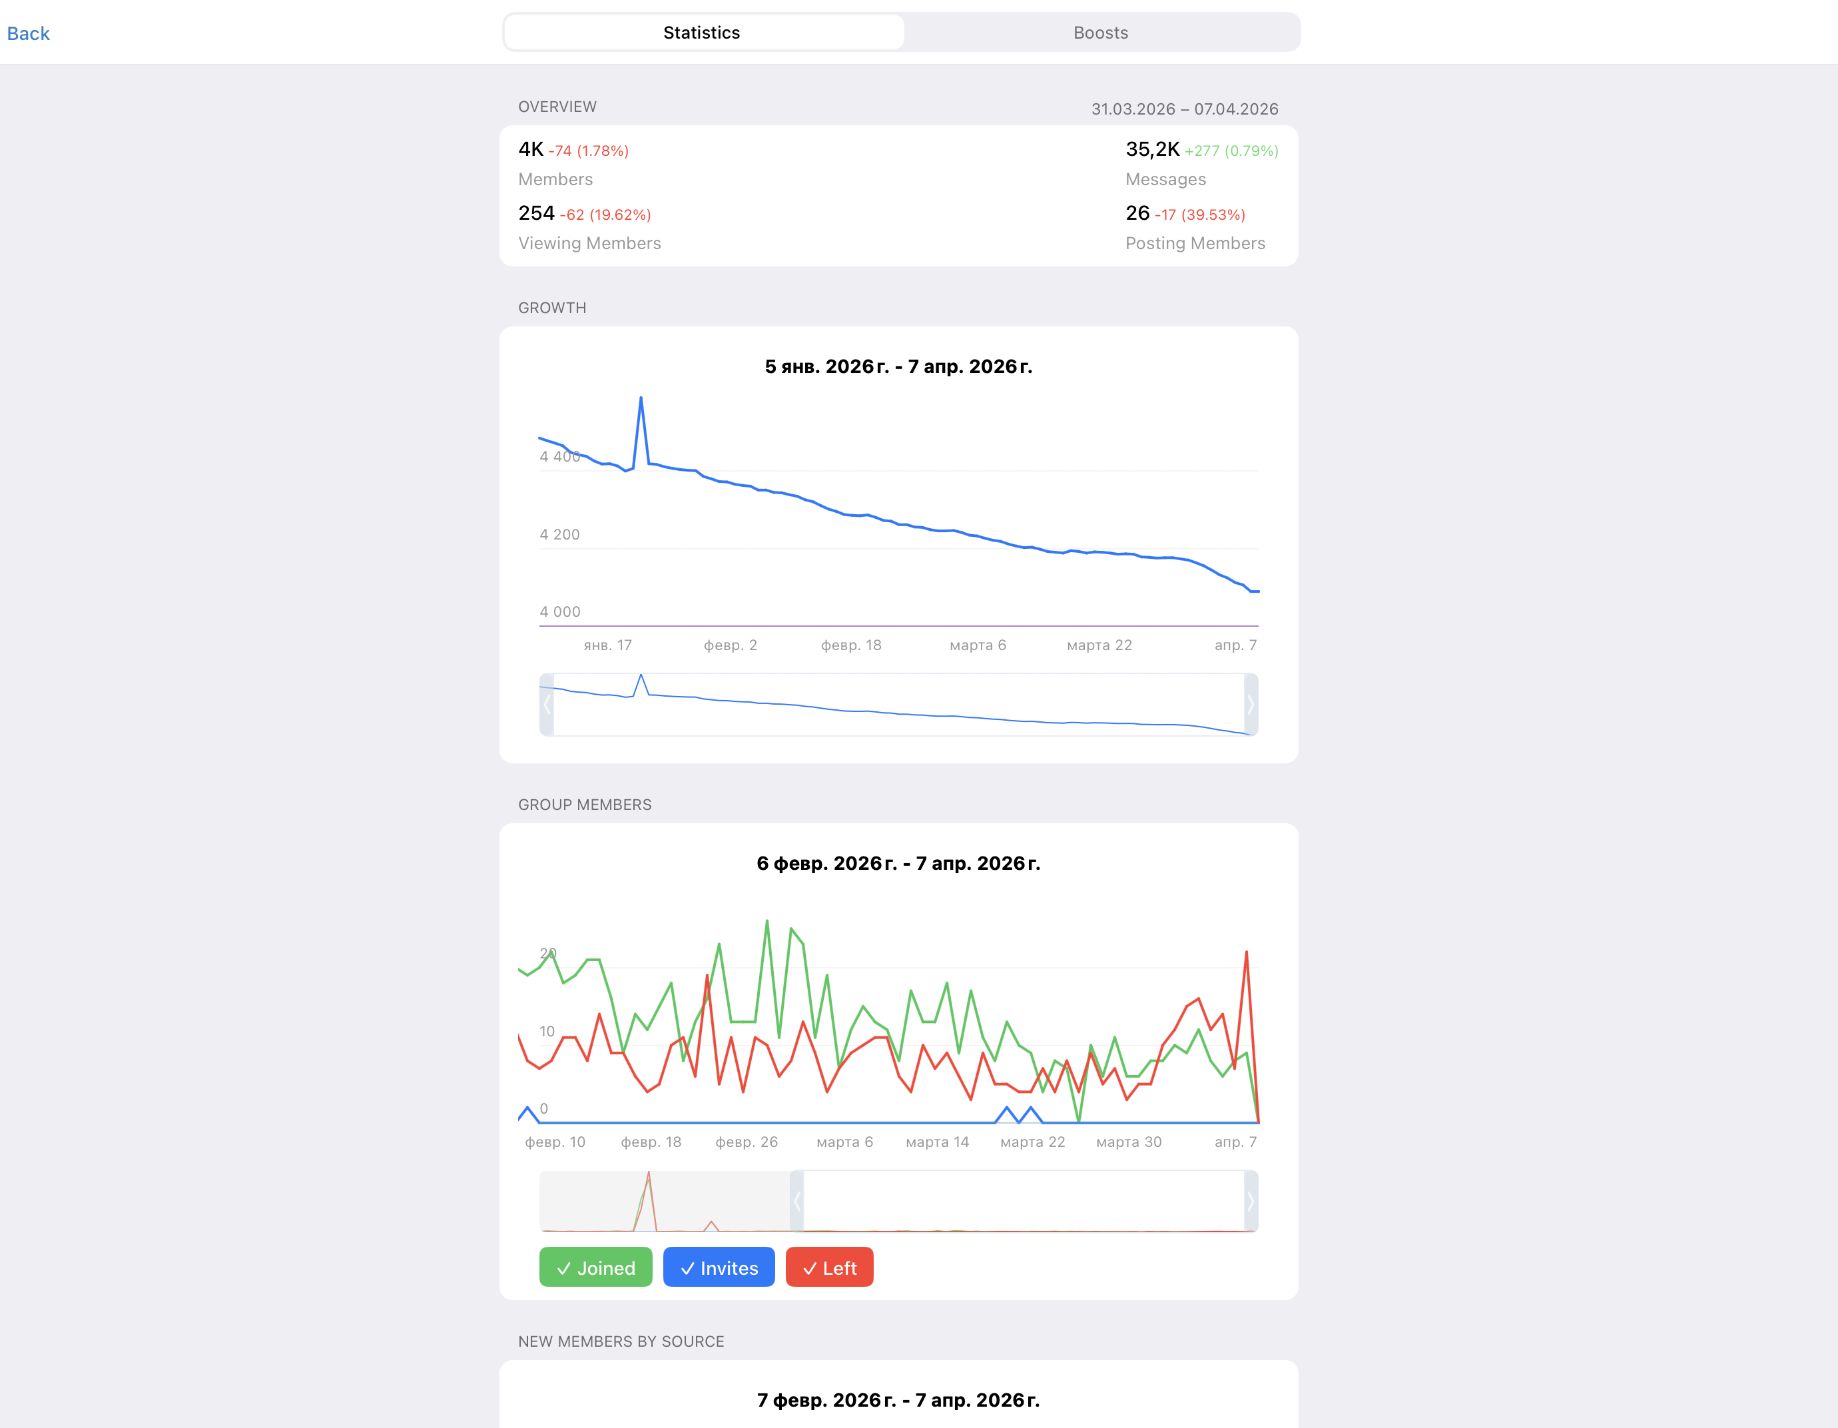Image resolution: width=1838 pixels, height=1428 pixels.
Task: Select the Statistics tab
Action: pos(702,33)
